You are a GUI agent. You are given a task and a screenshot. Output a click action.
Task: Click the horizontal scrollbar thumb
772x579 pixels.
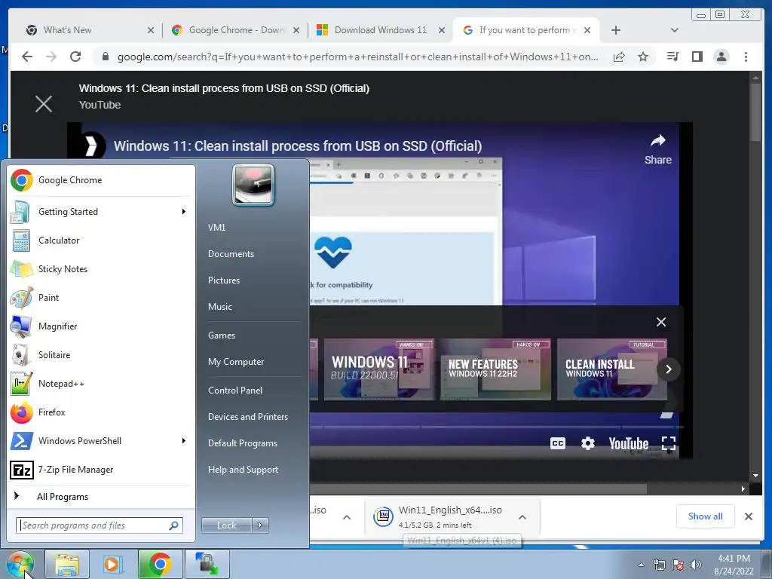coord(477,489)
